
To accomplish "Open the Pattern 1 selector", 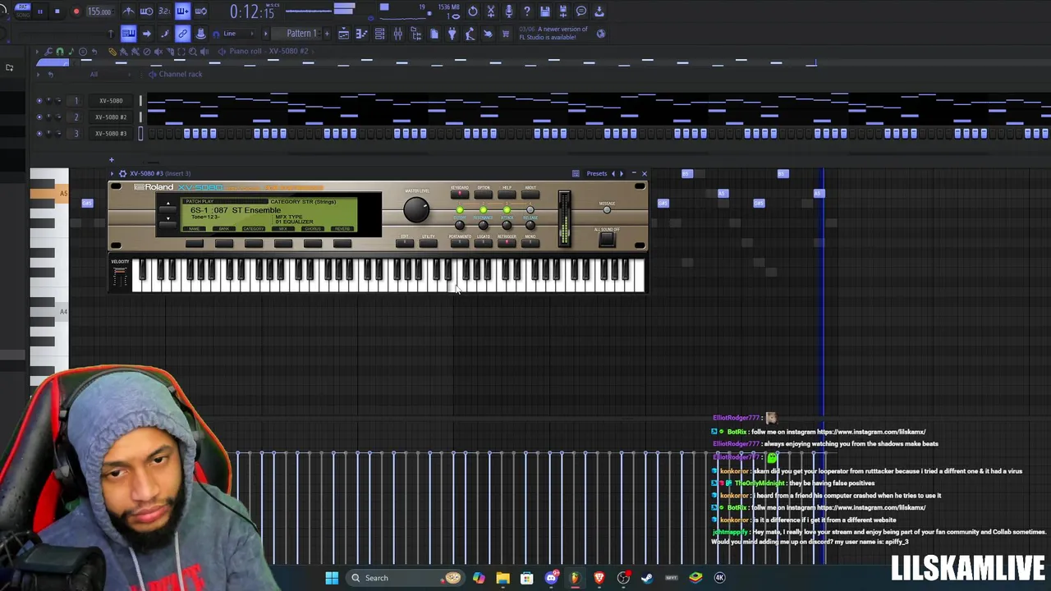I will point(302,34).
